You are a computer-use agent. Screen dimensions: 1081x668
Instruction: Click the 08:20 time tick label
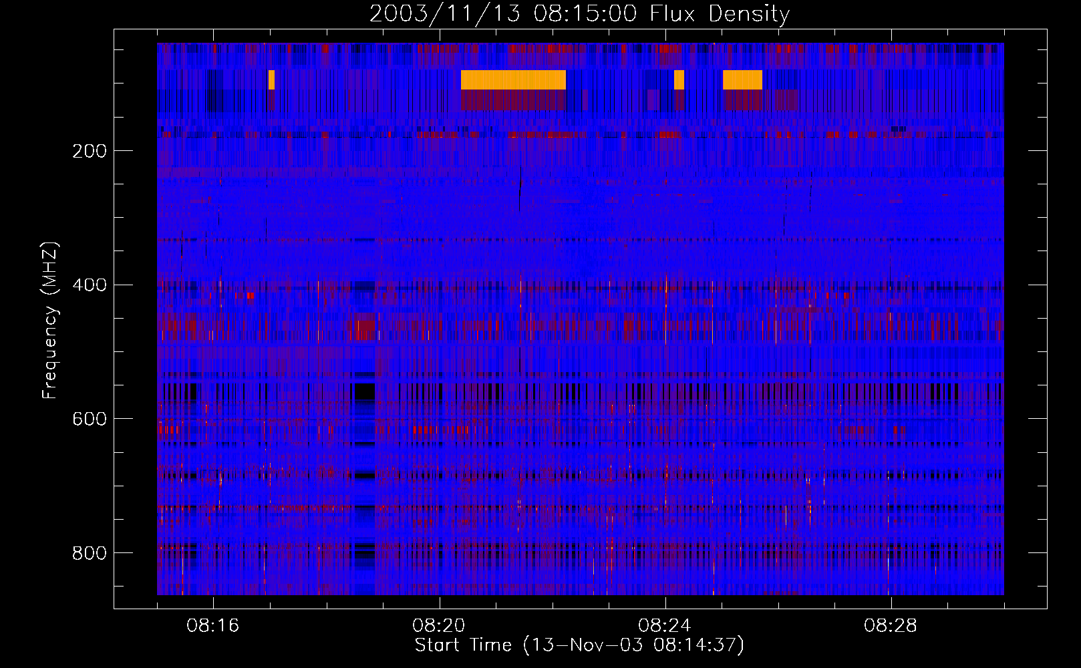coord(439,626)
